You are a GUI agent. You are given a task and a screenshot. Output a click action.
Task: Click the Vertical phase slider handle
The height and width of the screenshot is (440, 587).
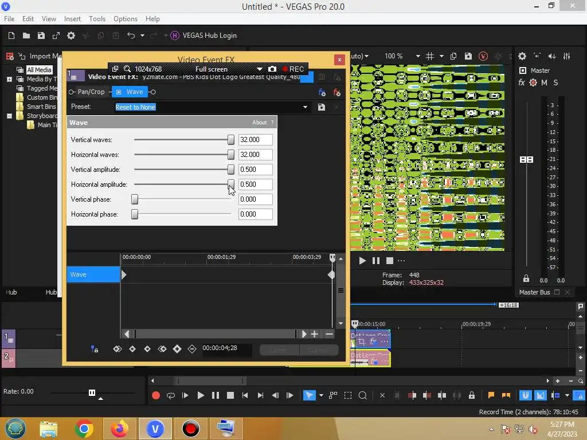(135, 199)
